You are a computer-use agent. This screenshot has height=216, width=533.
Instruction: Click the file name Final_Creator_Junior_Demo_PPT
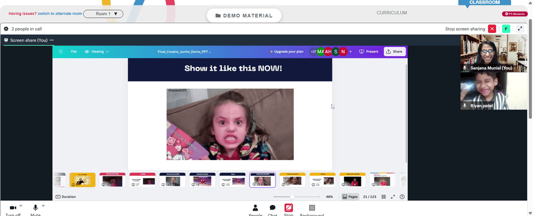click(184, 52)
